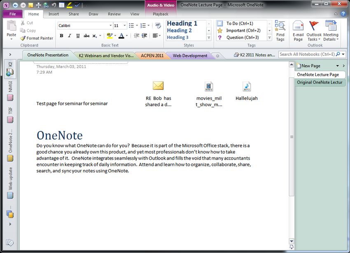Image resolution: width=350 pixels, height=253 pixels.
Task: Click the Undo arrow in quick access toolbar
Action: [54, 5]
